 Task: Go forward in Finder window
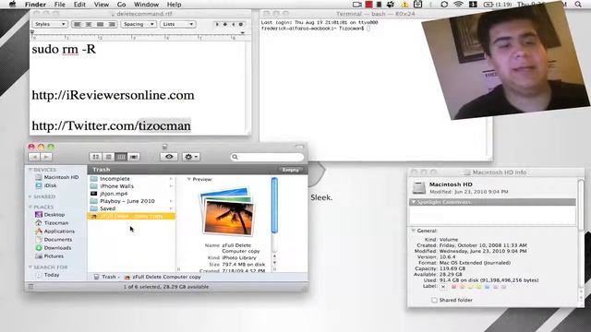pos(46,157)
